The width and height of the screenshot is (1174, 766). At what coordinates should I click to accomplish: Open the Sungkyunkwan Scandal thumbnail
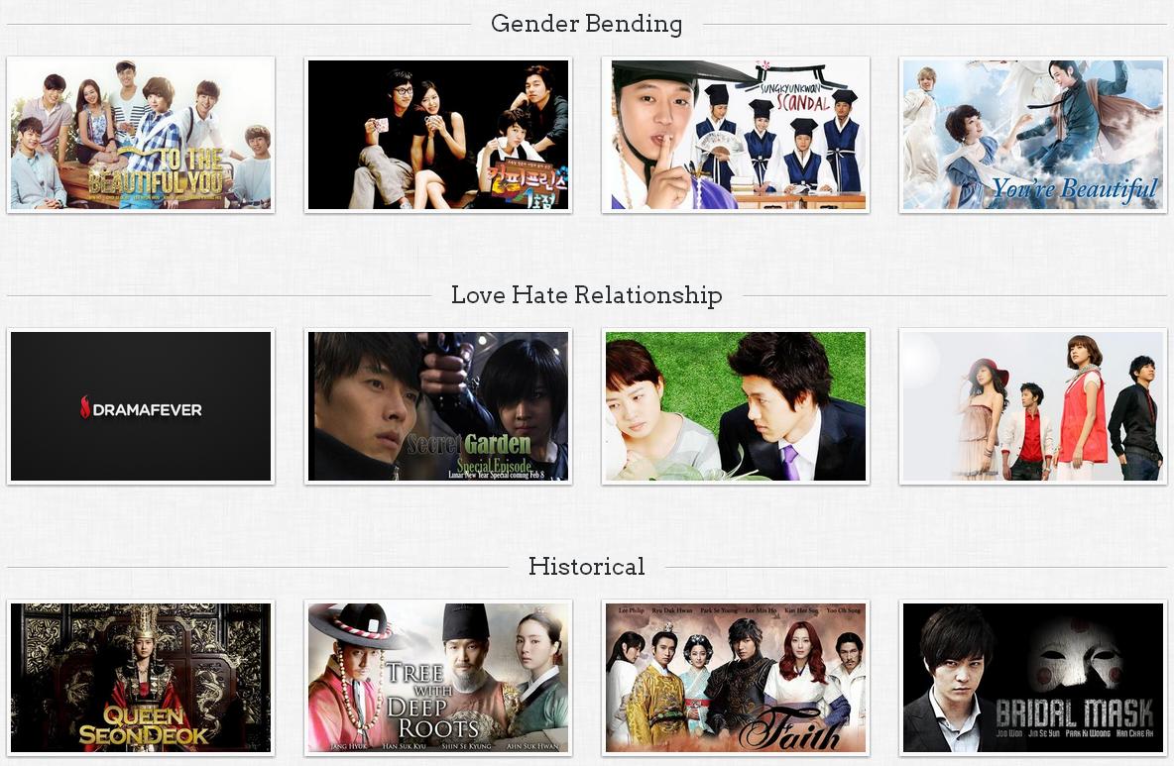click(x=736, y=135)
